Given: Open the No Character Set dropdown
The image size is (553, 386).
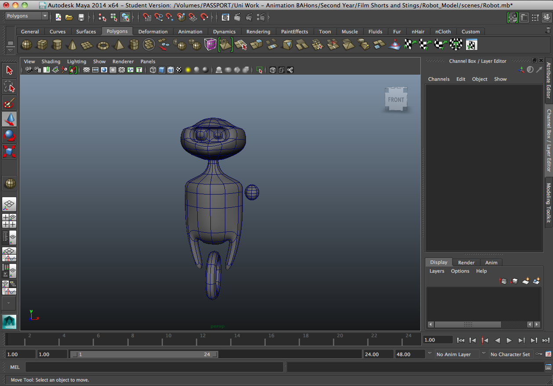Looking at the screenshot, I should [x=511, y=354].
